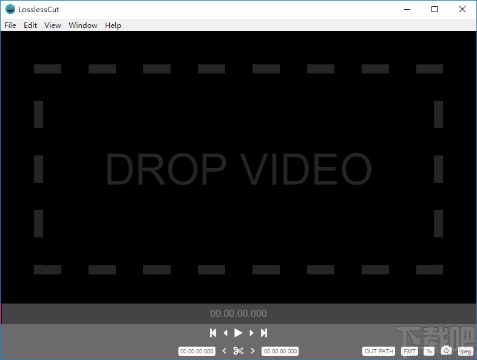
Task: Jump to the start of the video
Action: point(213,333)
